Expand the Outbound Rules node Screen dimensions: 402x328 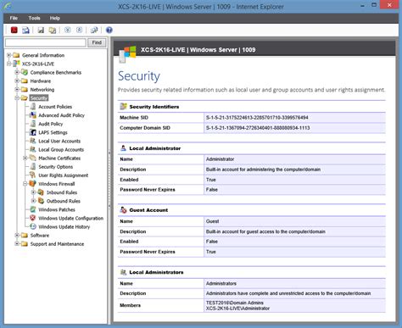[33, 201]
